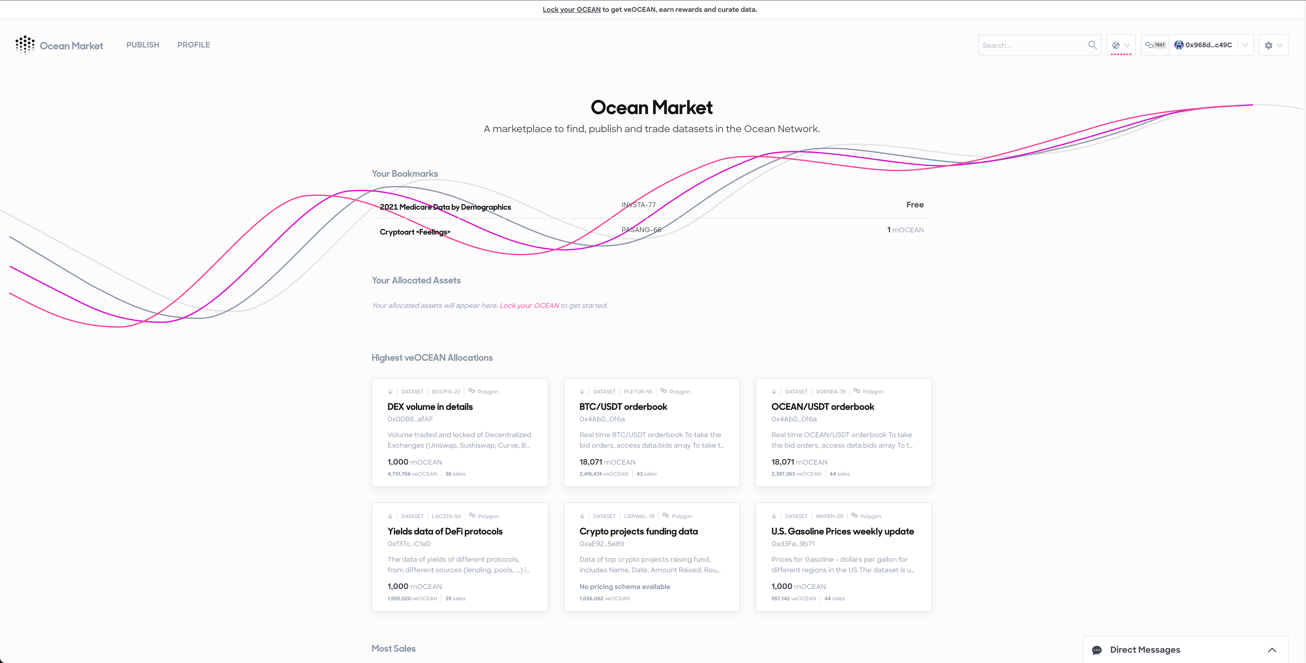Expand the Direct Messages panel chevron
The height and width of the screenshot is (663, 1306).
pyautogui.click(x=1272, y=650)
